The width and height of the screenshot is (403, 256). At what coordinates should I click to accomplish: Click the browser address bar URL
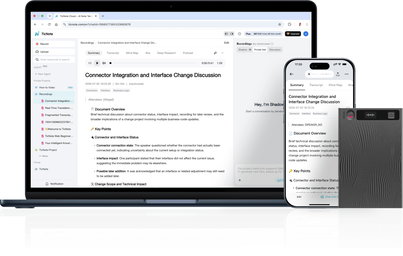point(99,24)
